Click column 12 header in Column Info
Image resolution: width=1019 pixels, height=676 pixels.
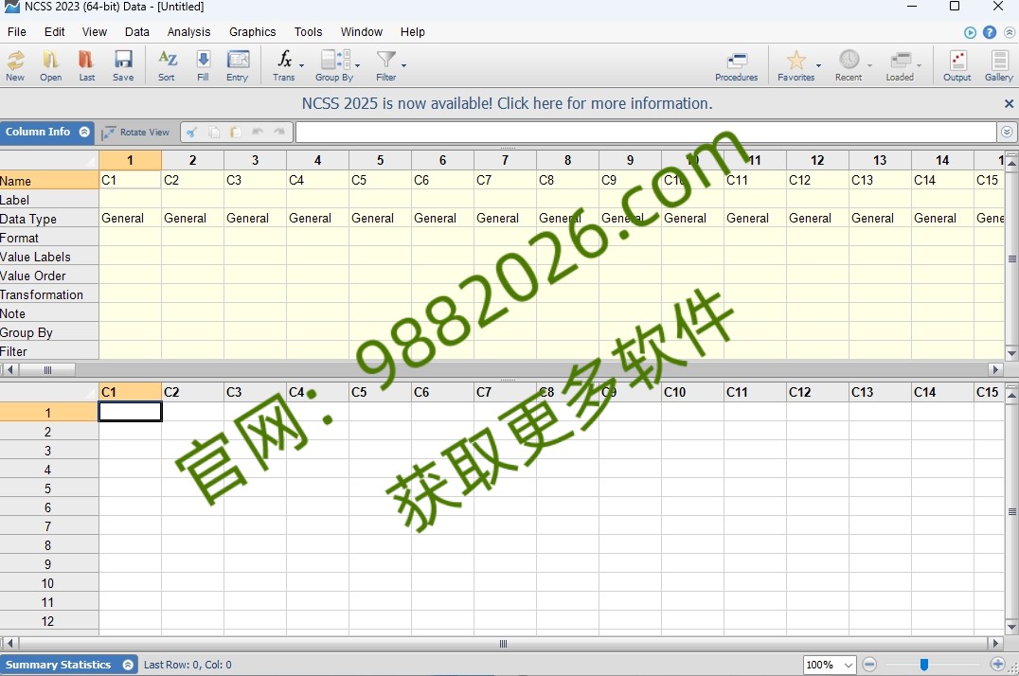click(817, 160)
